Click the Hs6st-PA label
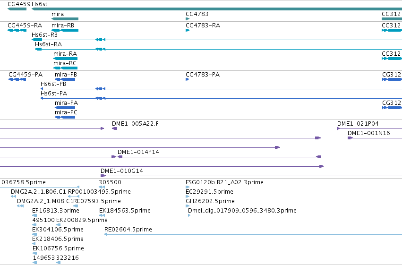Viewport: 402px width, 265px height. pos(54,94)
